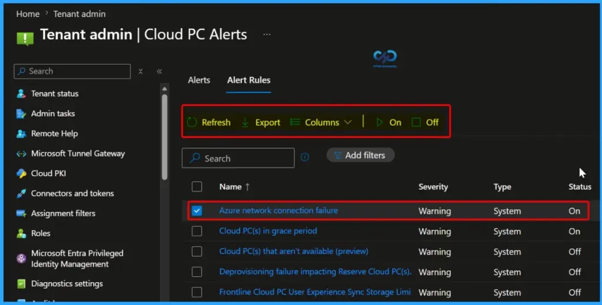Click the Diagnostics settings icon

click(21, 284)
